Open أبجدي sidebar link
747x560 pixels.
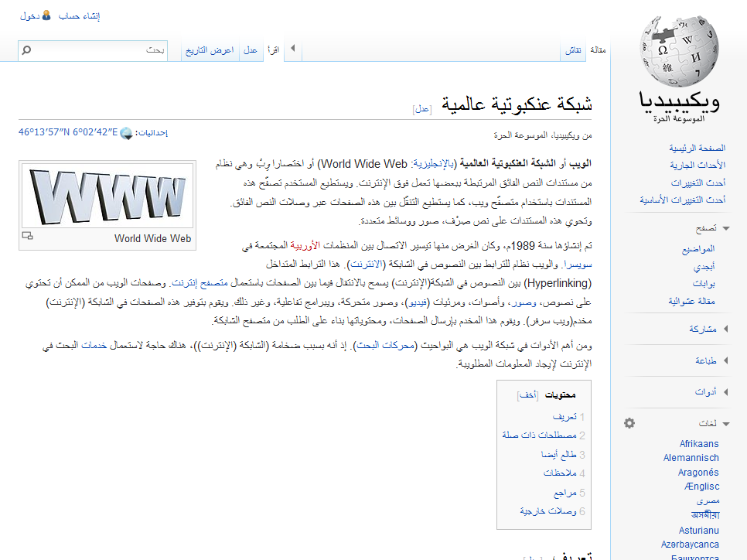[704, 266]
